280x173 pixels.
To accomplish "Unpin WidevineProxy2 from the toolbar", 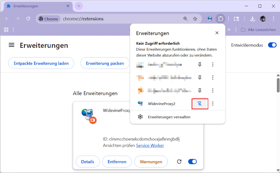I will [199, 103].
